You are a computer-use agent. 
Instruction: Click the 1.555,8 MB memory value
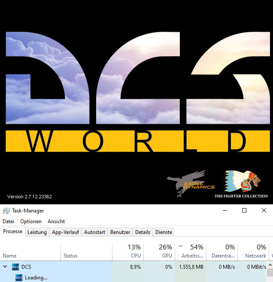click(x=191, y=267)
